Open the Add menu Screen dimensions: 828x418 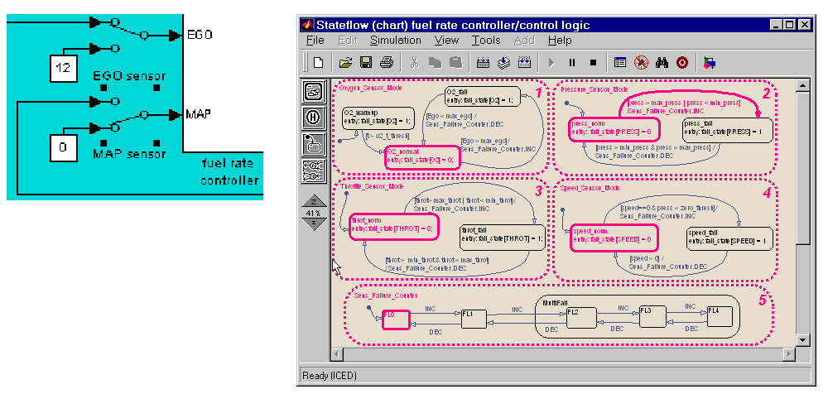524,41
